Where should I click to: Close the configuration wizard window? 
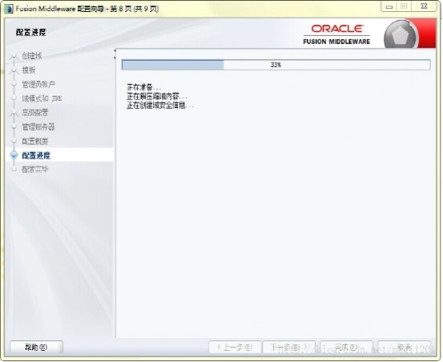(x=424, y=6)
